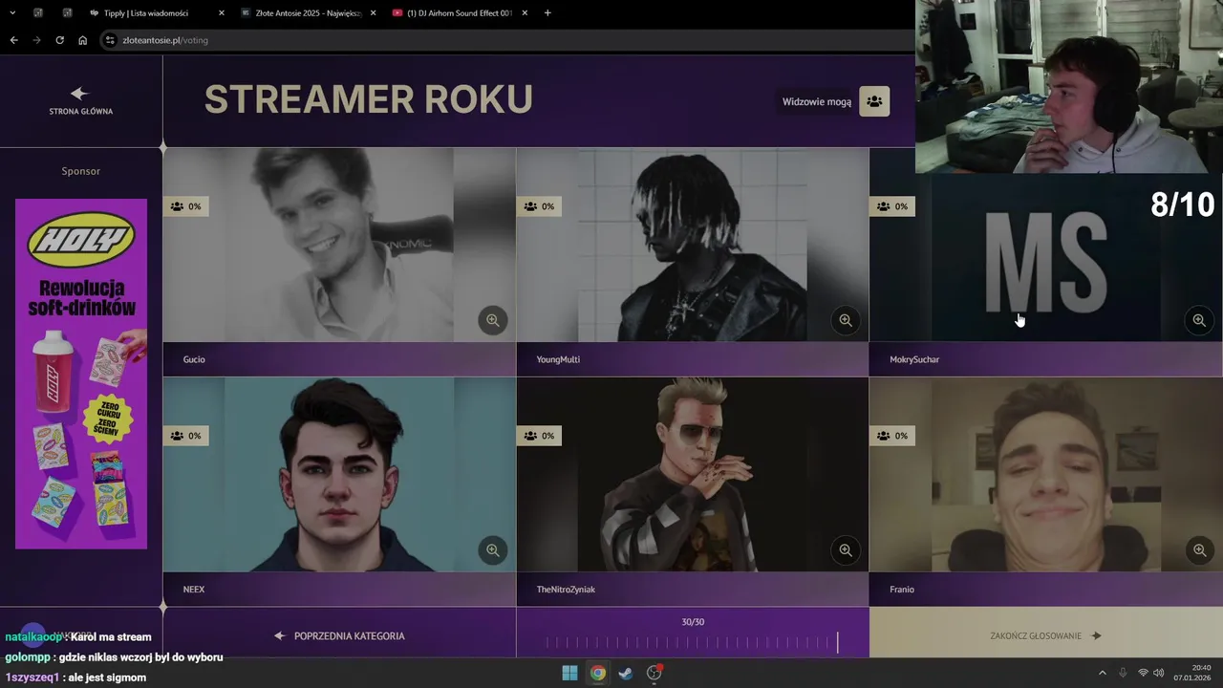The width and height of the screenshot is (1223, 688).
Task: Click the Gucio name label
Action: pos(194,359)
